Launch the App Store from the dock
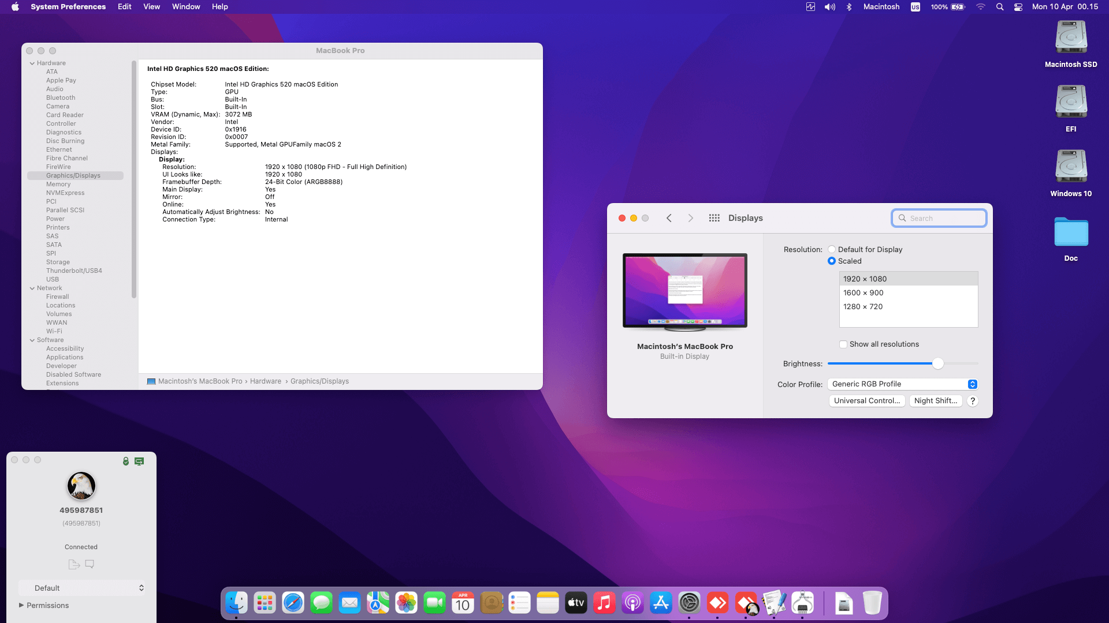The image size is (1109, 623). pos(661,603)
